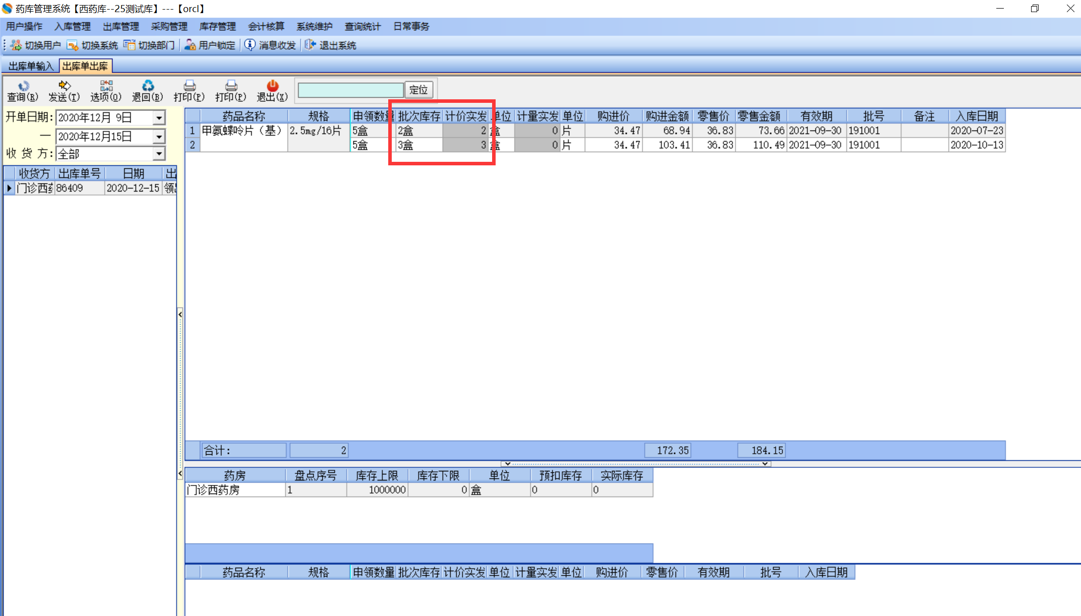Screen dimensions: 1081x616
Task: Open 选项(O) options icon
Action: point(106,86)
